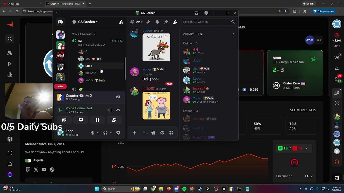Click FACEIT search icon in left sidebar

point(10,39)
